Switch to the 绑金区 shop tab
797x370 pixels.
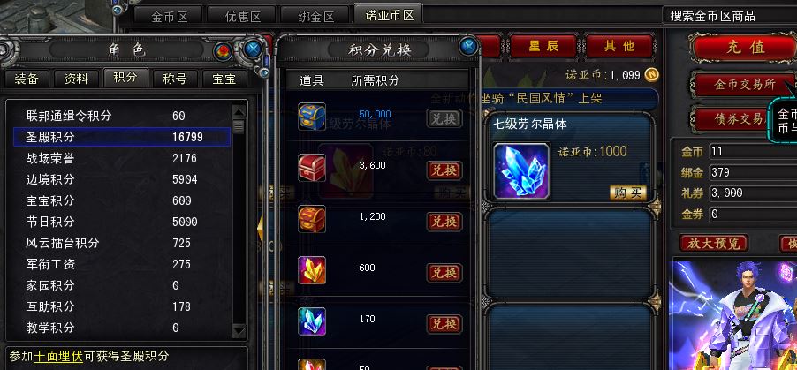(x=315, y=16)
